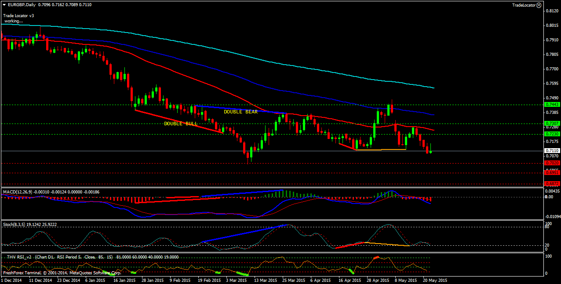Click the white 0.7110 current price tag
The width and height of the screenshot is (561, 284).
coord(552,151)
